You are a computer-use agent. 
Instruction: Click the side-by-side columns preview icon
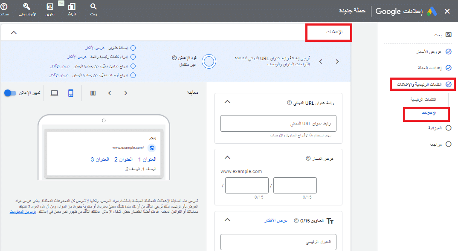[x=93, y=93]
